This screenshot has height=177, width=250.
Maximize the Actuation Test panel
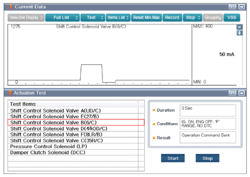click(x=242, y=93)
